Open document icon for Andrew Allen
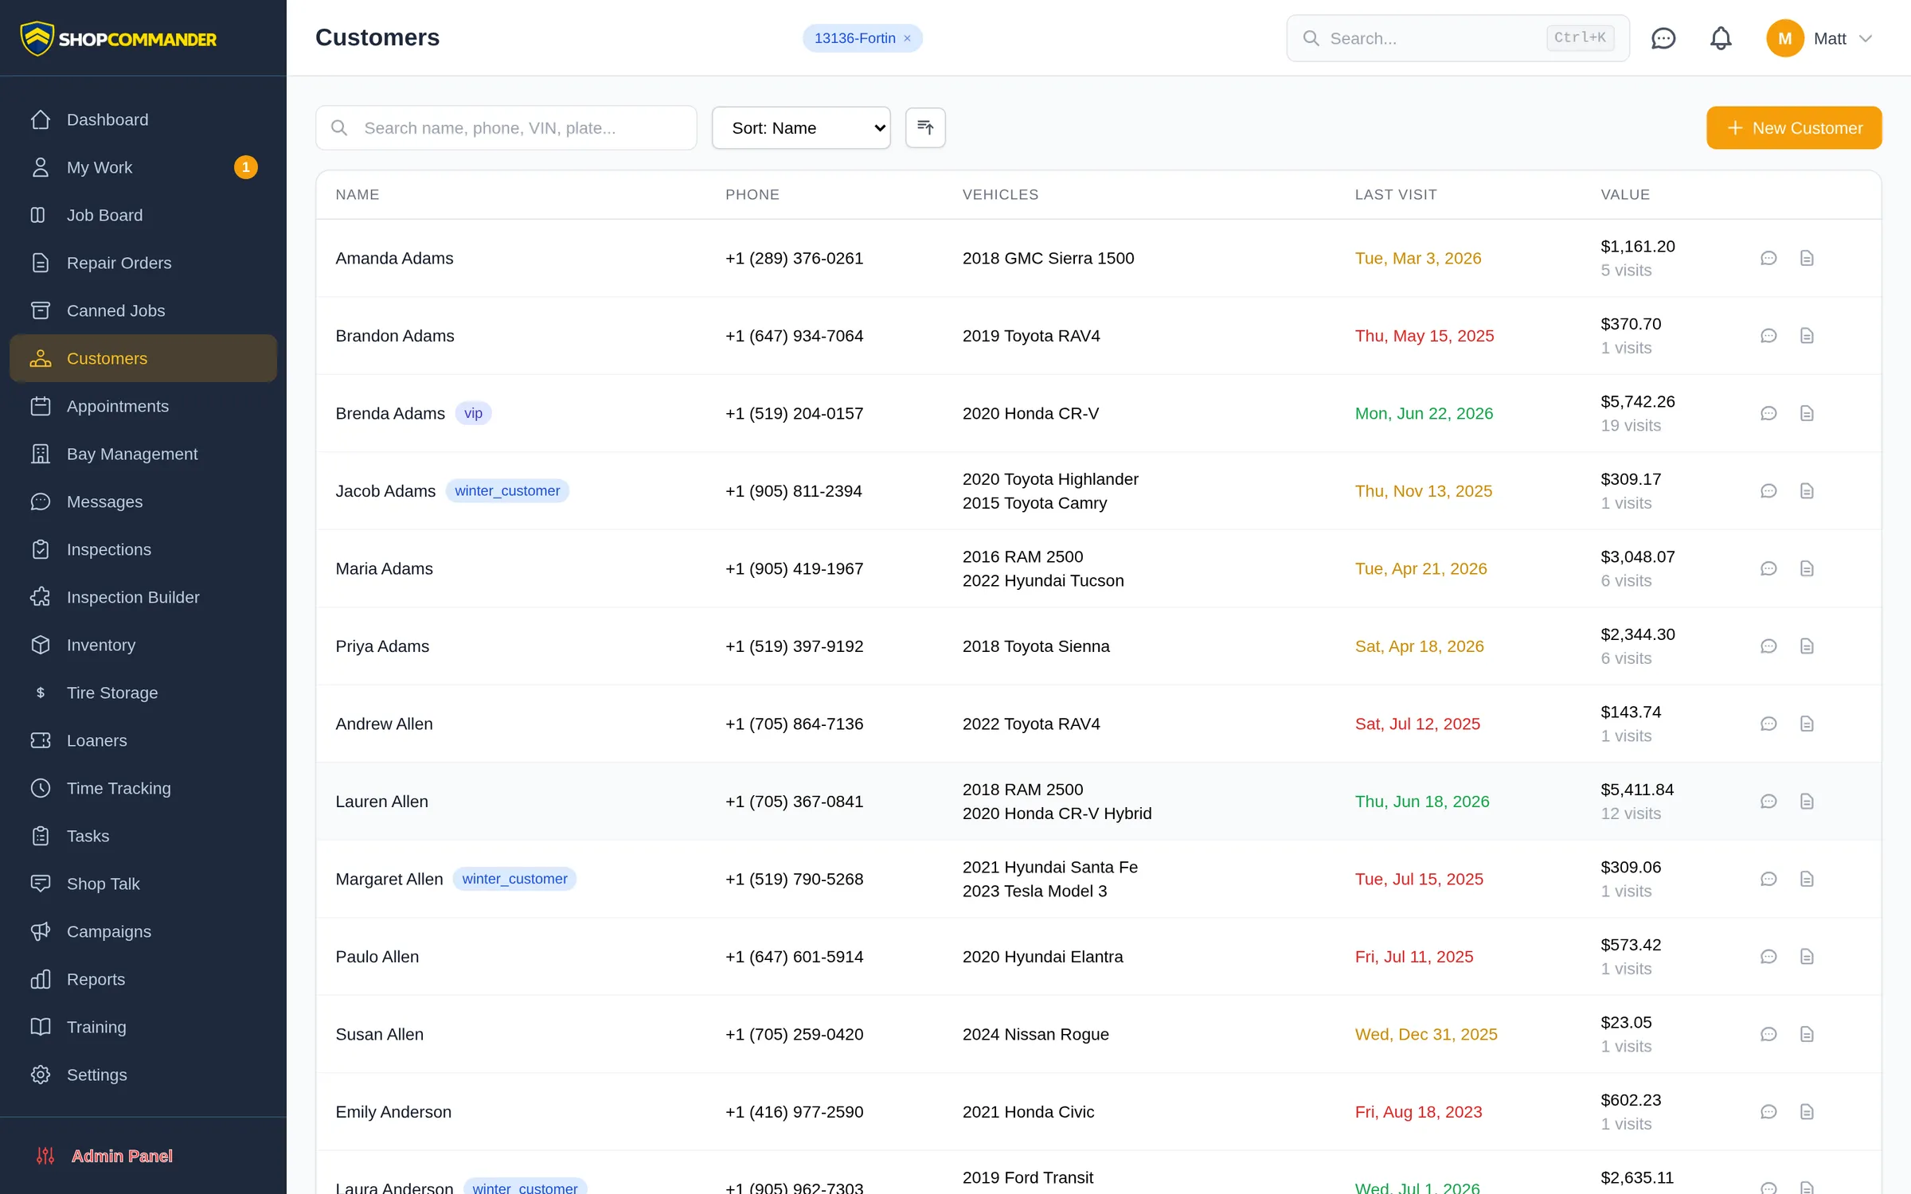This screenshot has width=1911, height=1194. click(x=1807, y=724)
